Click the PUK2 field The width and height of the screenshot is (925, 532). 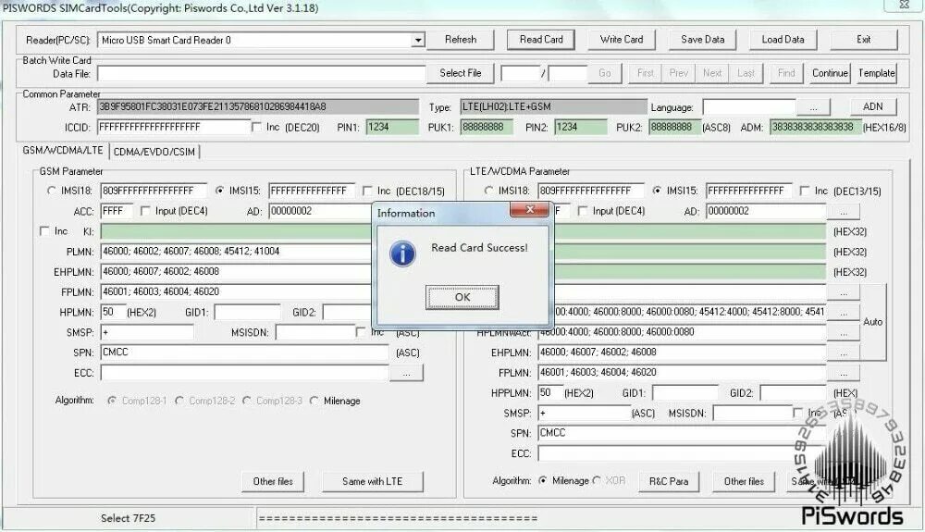tap(675, 127)
